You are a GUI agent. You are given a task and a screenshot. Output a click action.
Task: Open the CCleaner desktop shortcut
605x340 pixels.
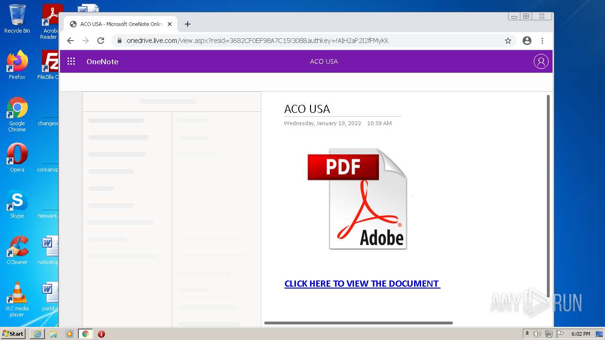point(17,250)
